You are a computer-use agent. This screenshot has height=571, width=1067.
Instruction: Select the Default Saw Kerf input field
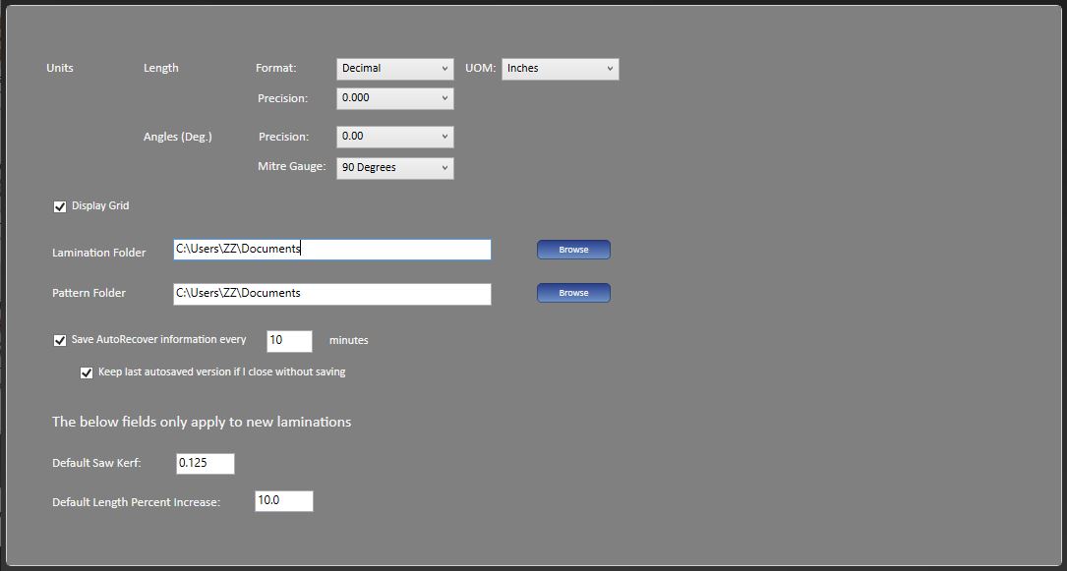click(206, 464)
